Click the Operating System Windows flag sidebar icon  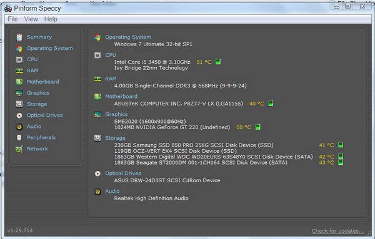[19, 49]
